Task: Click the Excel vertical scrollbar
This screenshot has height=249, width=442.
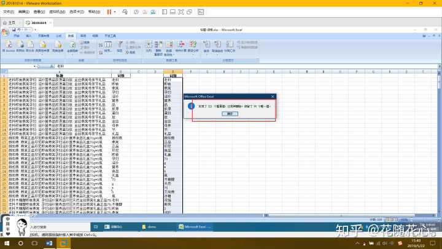Action: pyautogui.click(x=439, y=141)
